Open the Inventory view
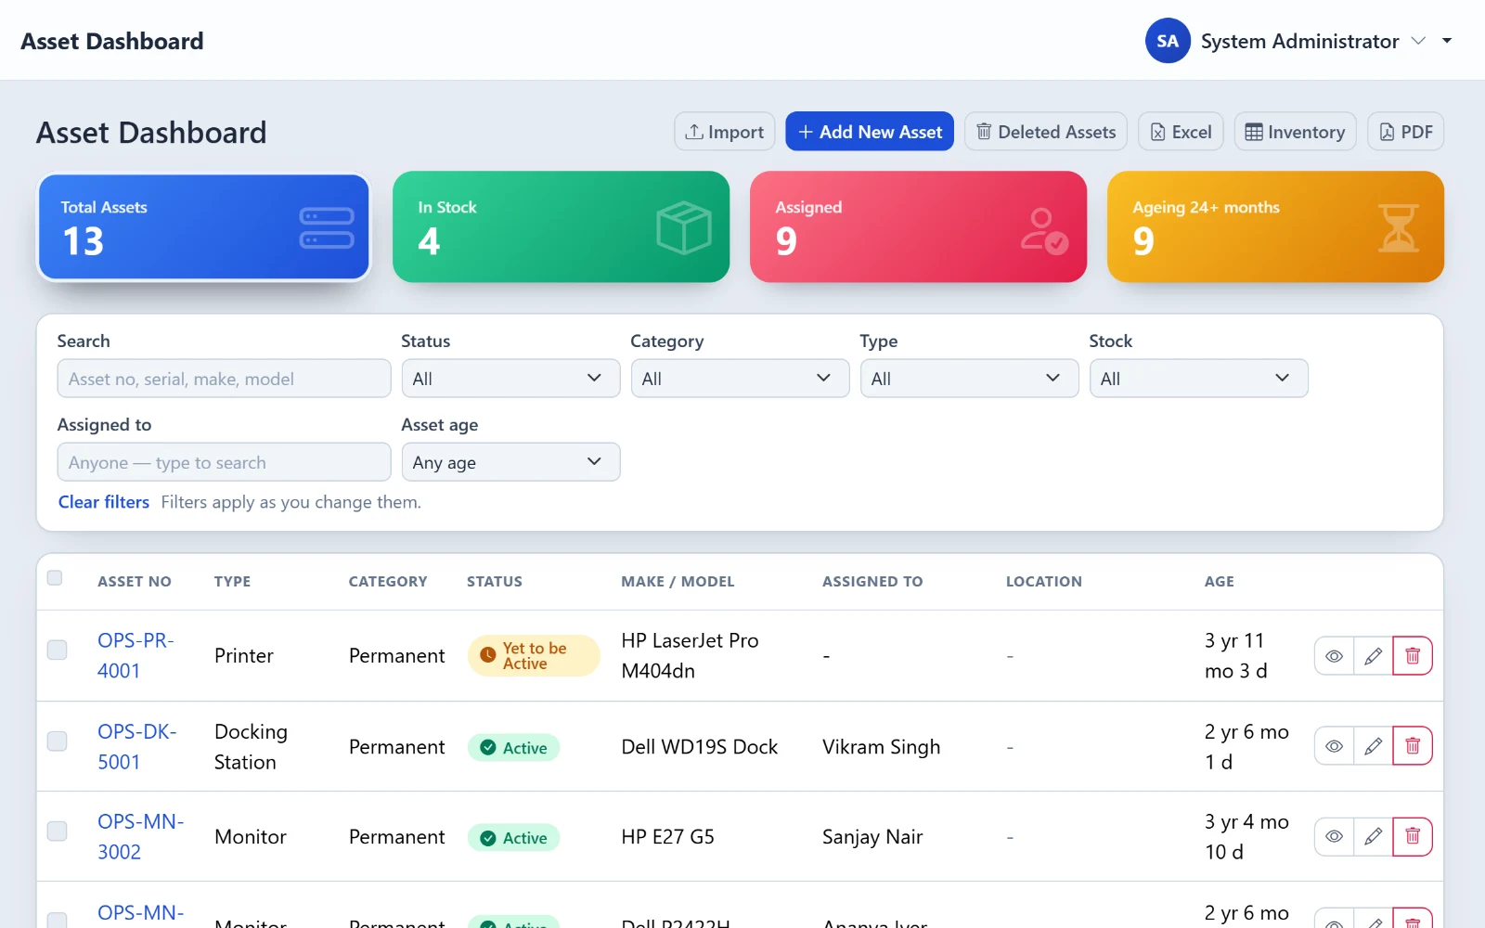 [x=1296, y=132]
